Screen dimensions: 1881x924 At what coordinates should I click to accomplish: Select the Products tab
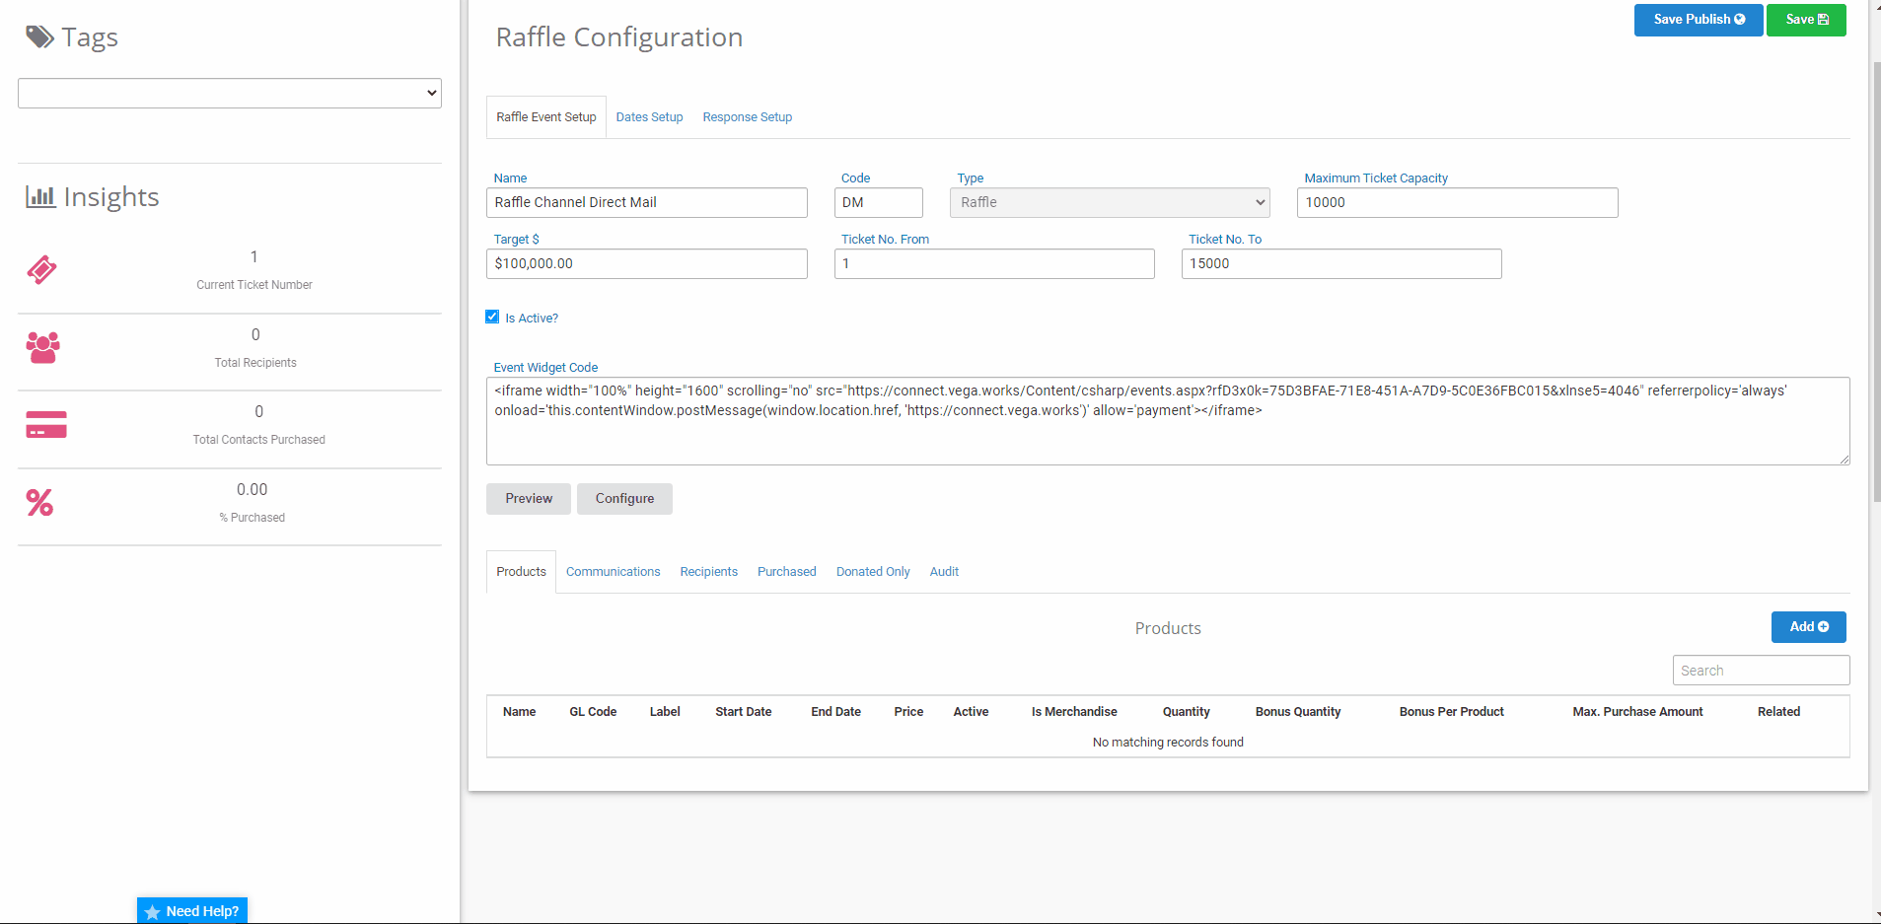(521, 572)
